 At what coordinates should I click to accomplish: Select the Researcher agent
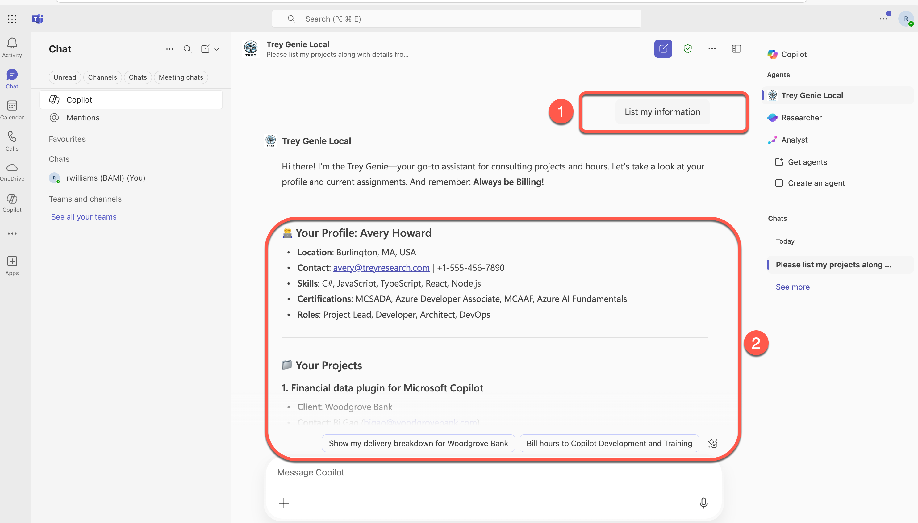pyautogui.click(x=838, y=117)
